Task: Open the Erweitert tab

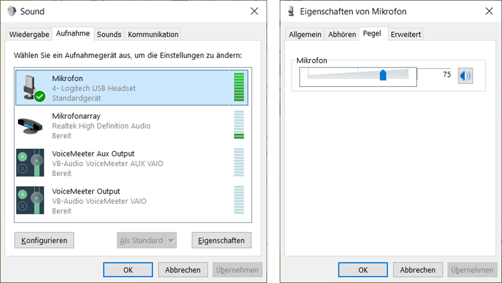Action: [406, 34]
